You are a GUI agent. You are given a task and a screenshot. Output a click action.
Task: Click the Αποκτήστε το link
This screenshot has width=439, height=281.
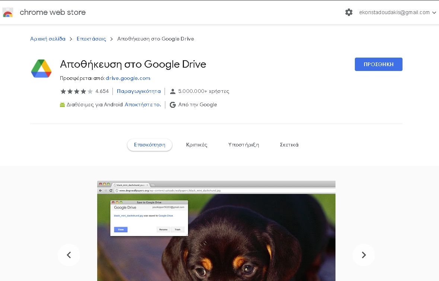(x=143, y=104)
